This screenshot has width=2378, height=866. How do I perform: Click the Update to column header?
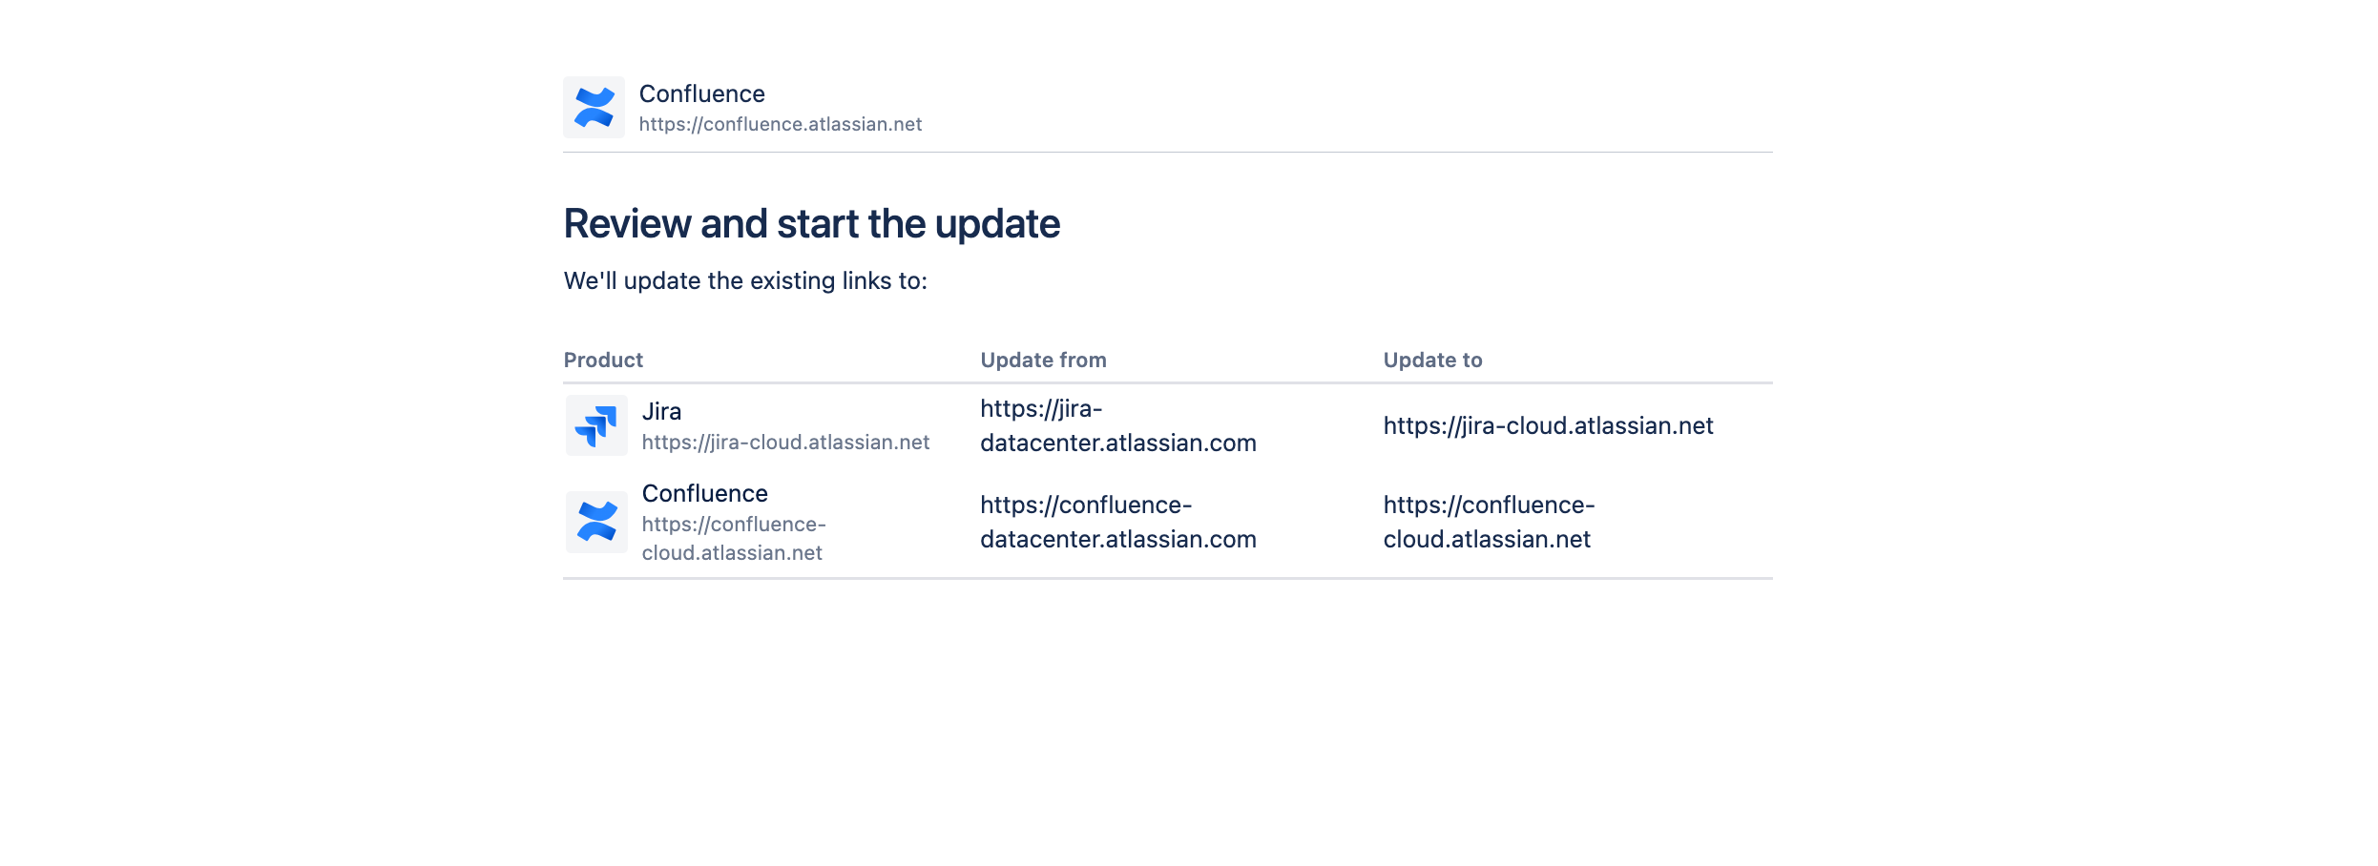pos(1432,360)
